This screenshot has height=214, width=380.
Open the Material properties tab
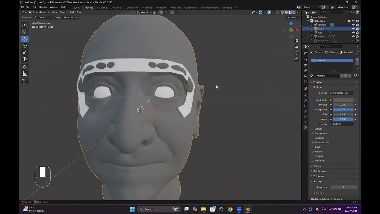pyautogui.click(x=305, y=128)
